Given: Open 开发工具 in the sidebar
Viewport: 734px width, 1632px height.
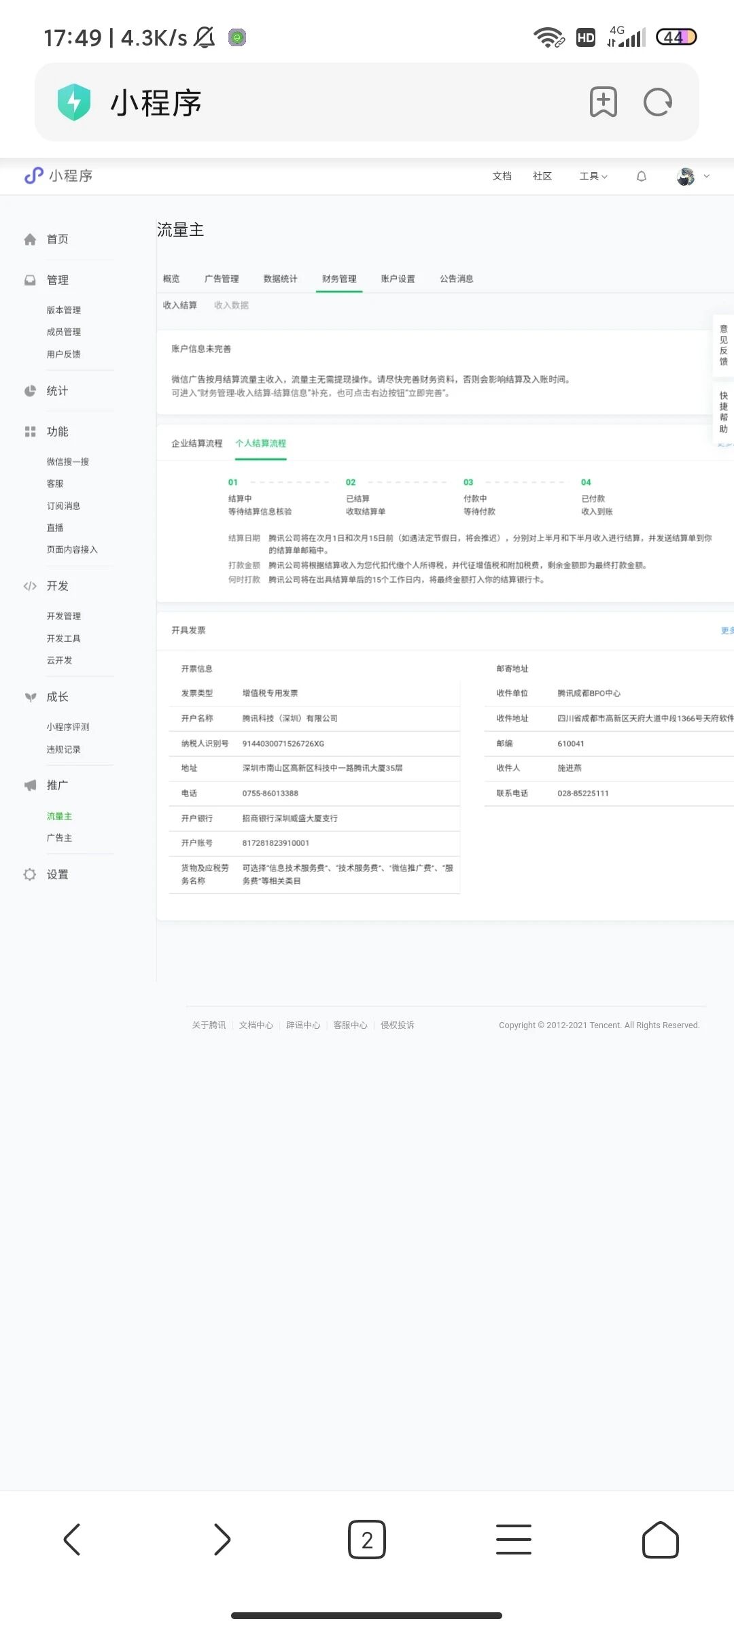Looking at the screenshot, I should [63, 639].
